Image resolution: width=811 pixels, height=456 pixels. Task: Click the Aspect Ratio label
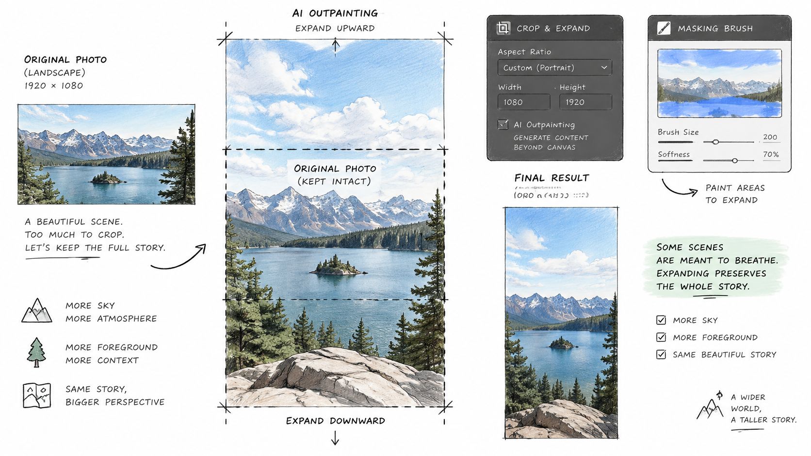[x=524, y=52]
